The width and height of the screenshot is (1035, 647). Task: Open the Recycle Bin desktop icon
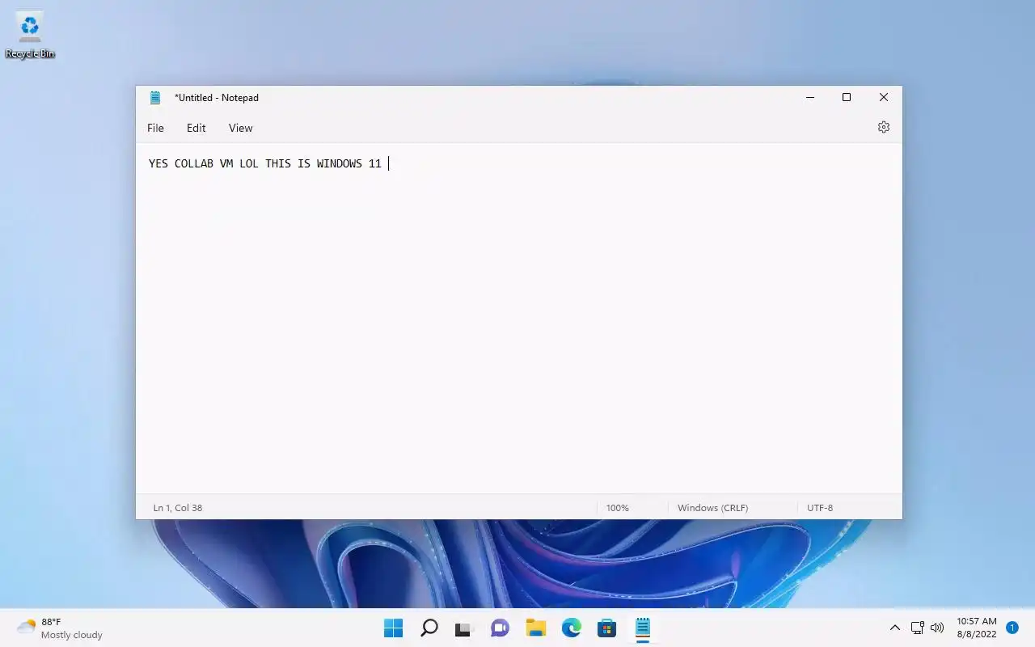click(x=30, y=36)
